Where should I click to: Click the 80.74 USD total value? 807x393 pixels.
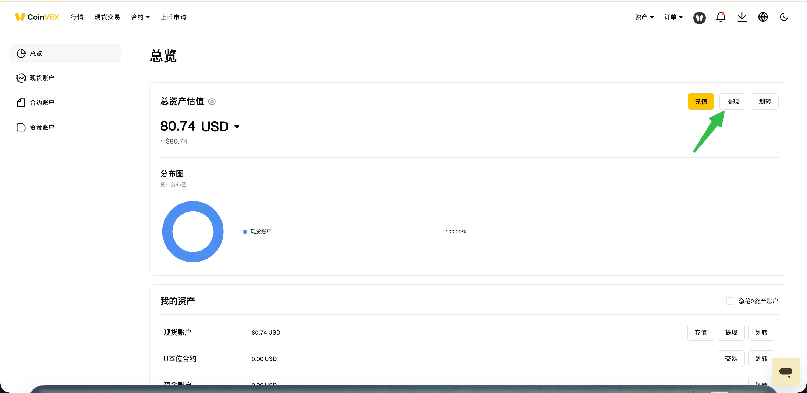[x=194, y=126]
